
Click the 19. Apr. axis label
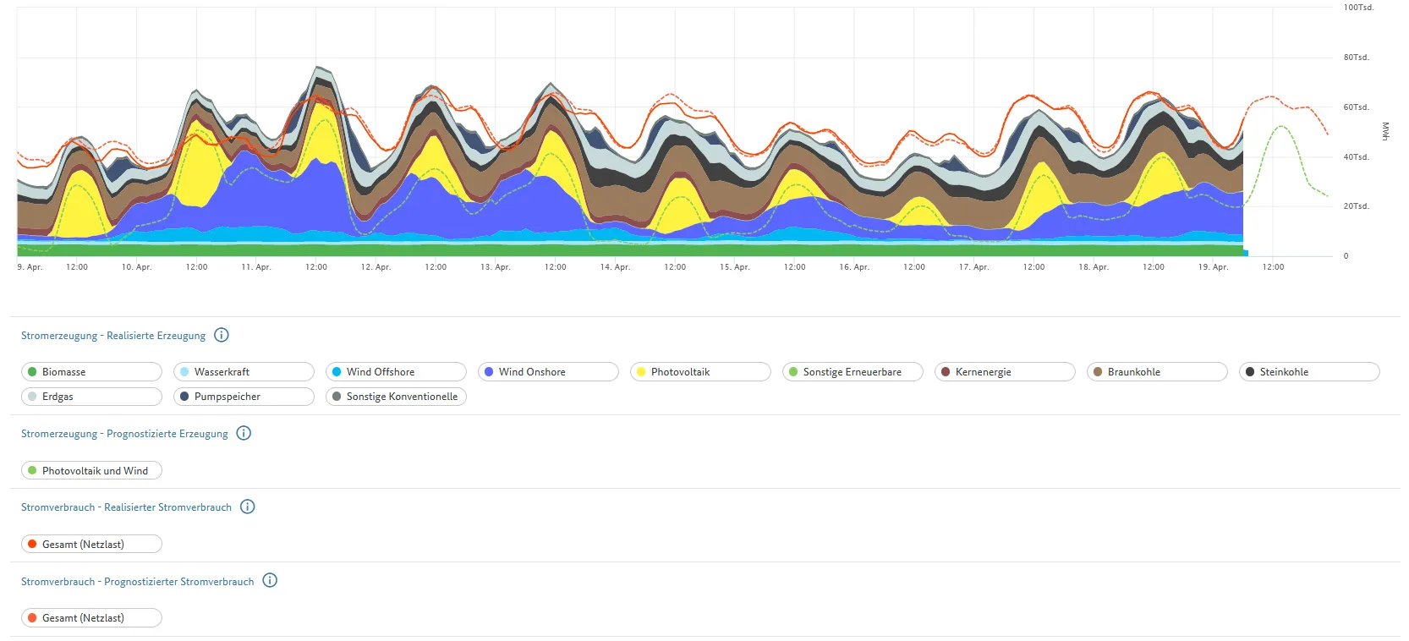click(1213, 267)
